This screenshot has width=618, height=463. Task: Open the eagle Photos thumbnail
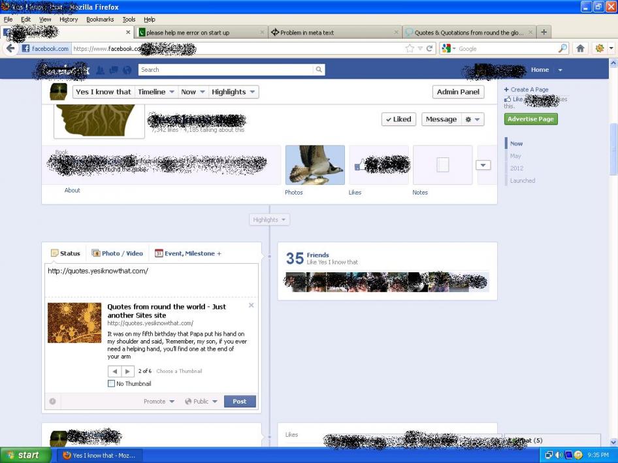[x=315, y=165]
